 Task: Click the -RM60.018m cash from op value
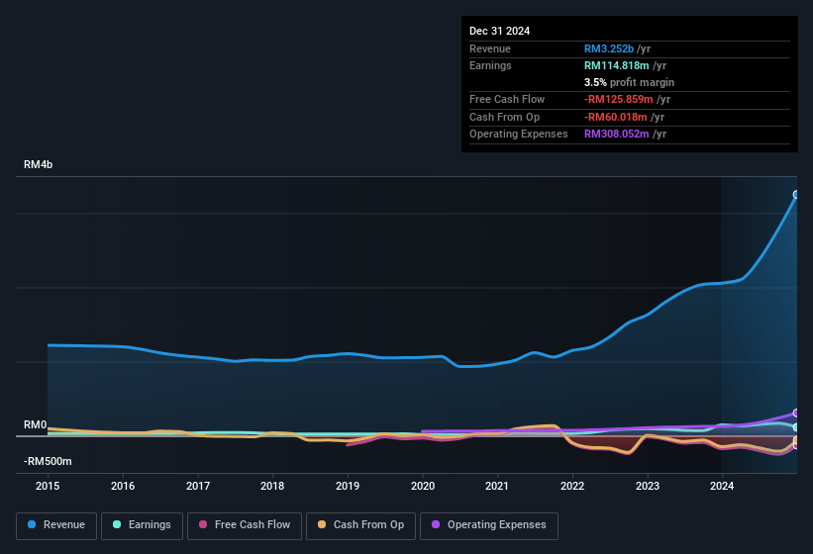[x=616, y=117]
